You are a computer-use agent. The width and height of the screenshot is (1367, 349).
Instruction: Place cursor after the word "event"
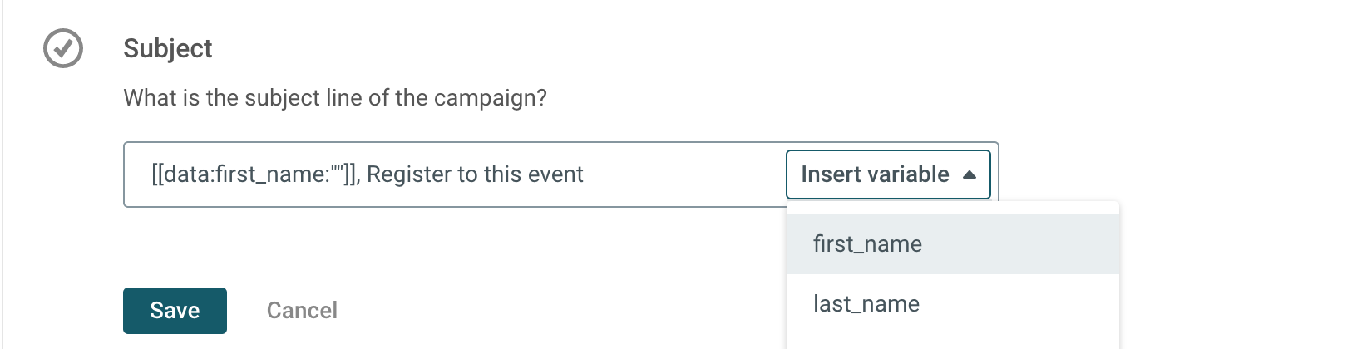(585, 174)
